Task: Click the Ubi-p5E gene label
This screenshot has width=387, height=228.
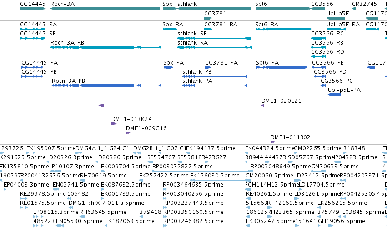Action: (x=337, y=13)
